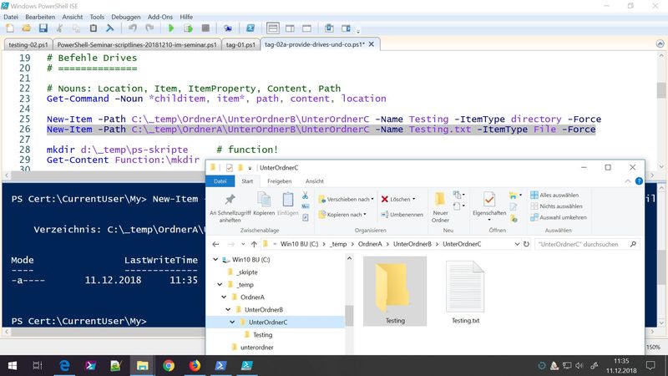Toggle show script pane top layout
Viewport: 668px width, 376px height.
[x=272, y=28]
